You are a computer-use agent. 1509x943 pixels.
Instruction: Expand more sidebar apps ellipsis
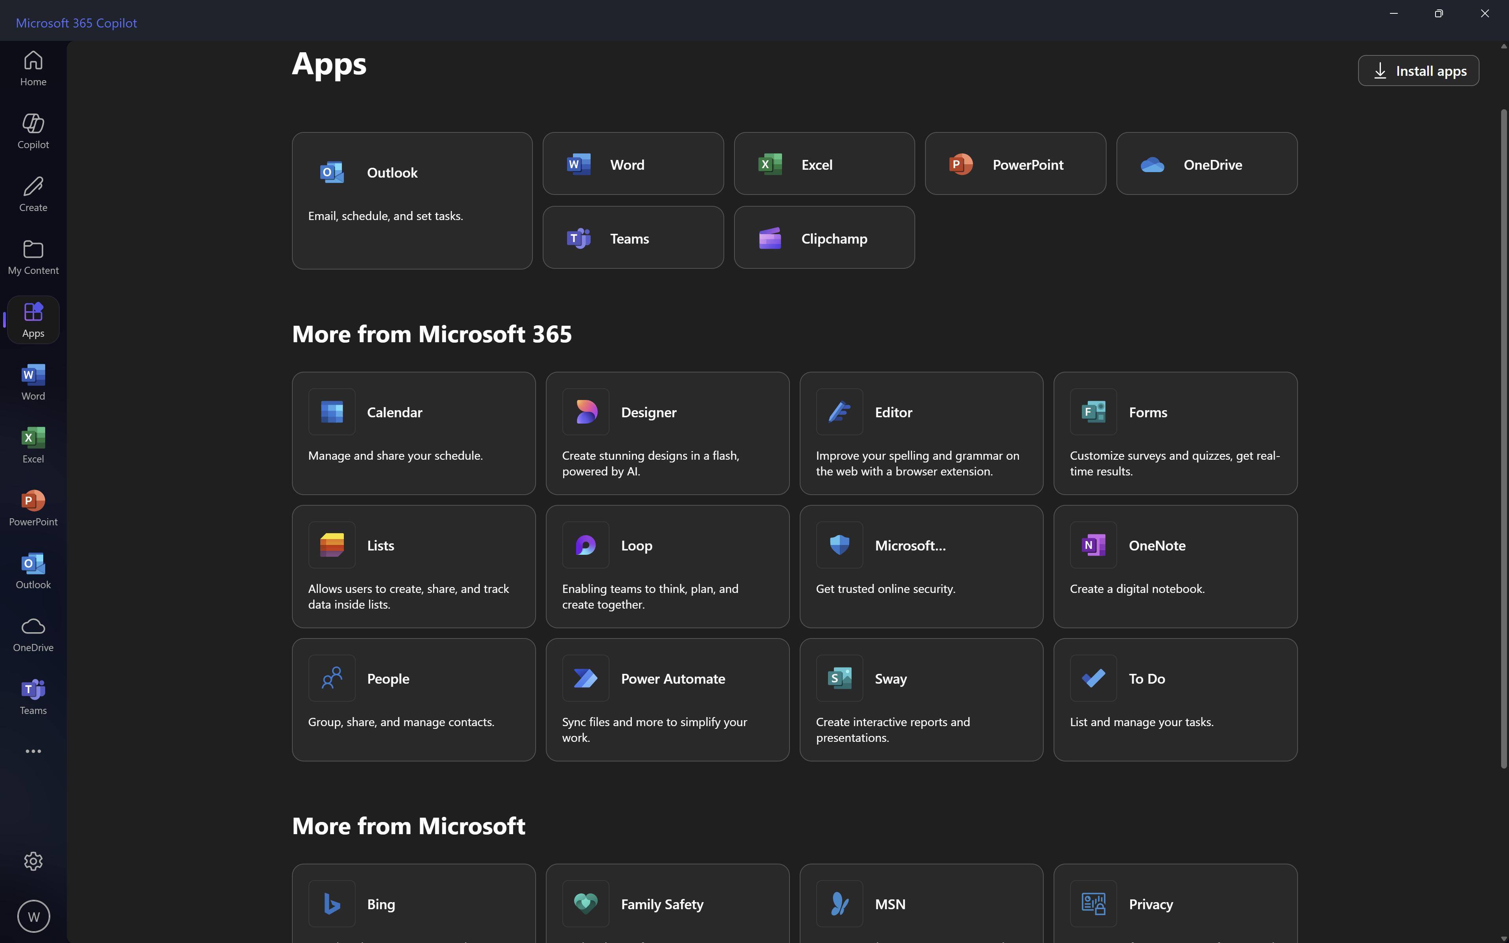tap(33, 751)
